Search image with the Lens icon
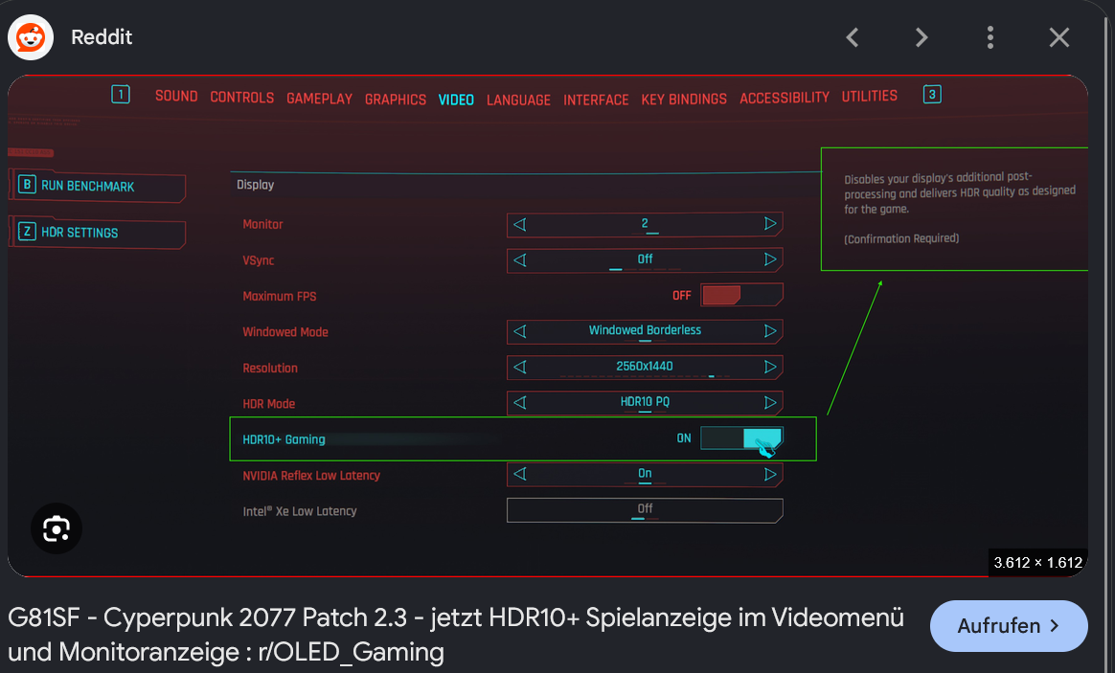Viewport: 1115px width, 673px height. [x=57, y=528]
